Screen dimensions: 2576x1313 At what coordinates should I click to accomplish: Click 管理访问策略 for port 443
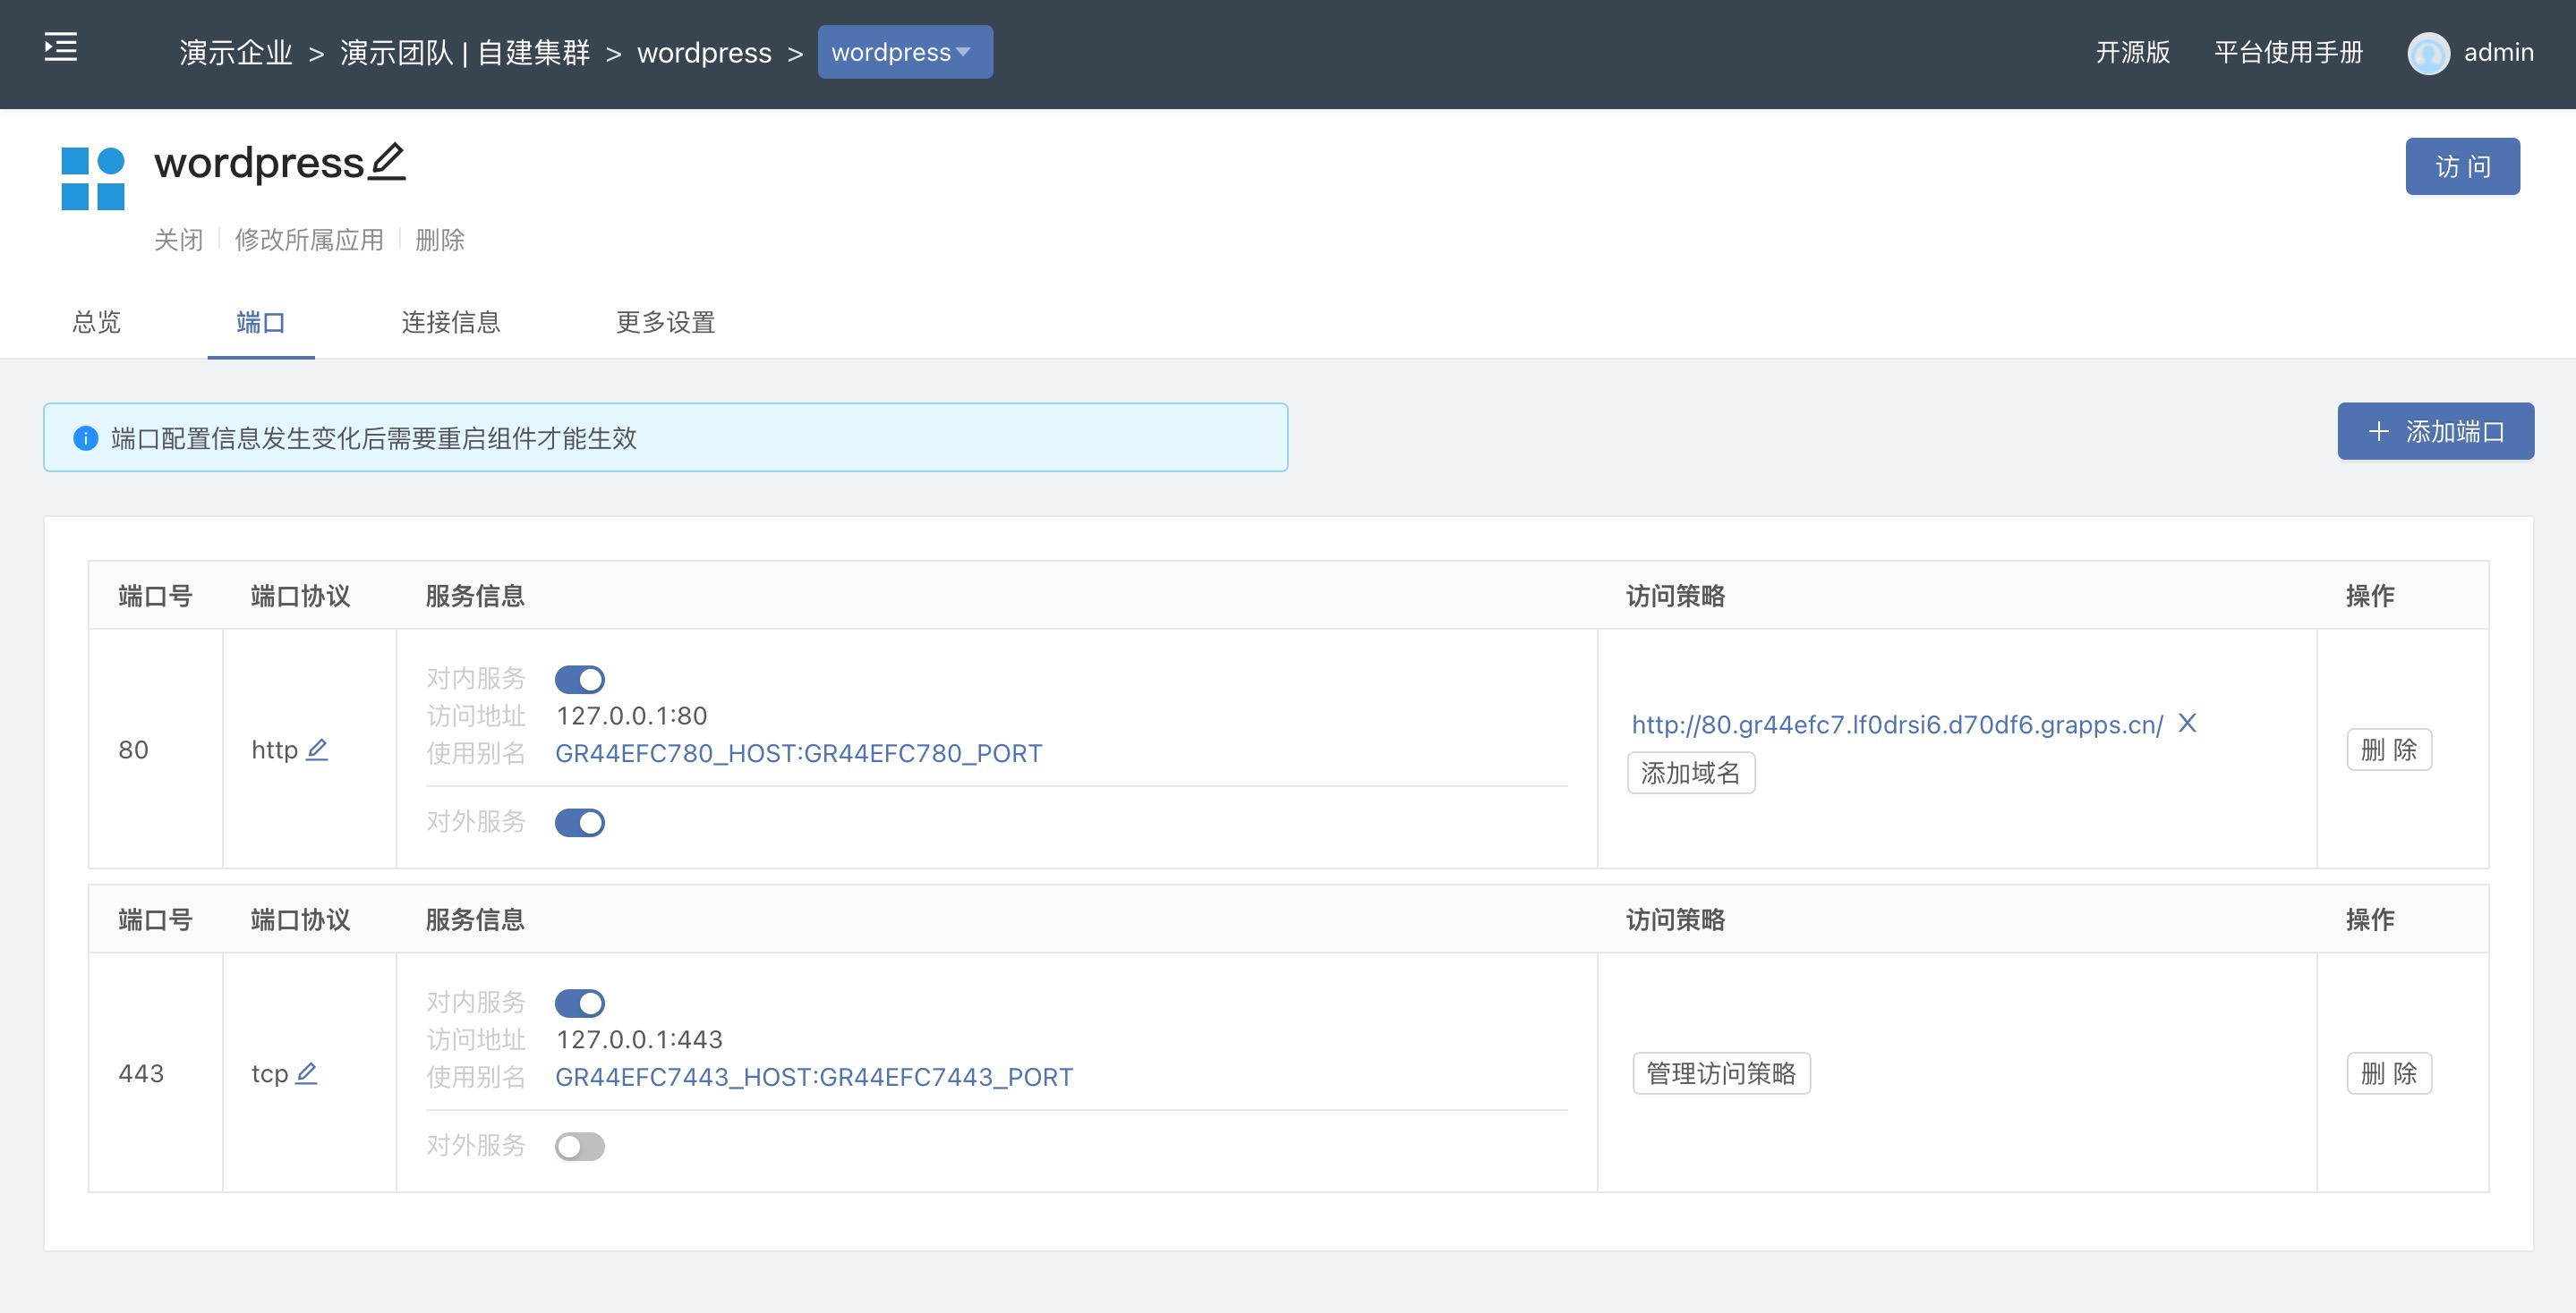point(1720,1073)
